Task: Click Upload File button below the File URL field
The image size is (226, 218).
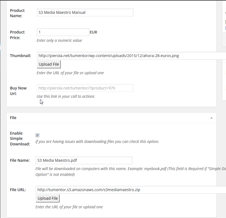Action: click(x=48, y=198)
